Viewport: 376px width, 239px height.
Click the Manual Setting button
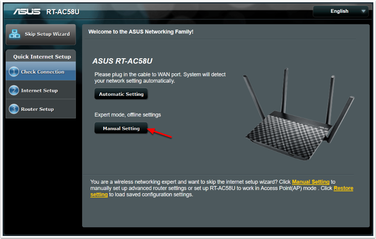(x=121, y=128)
